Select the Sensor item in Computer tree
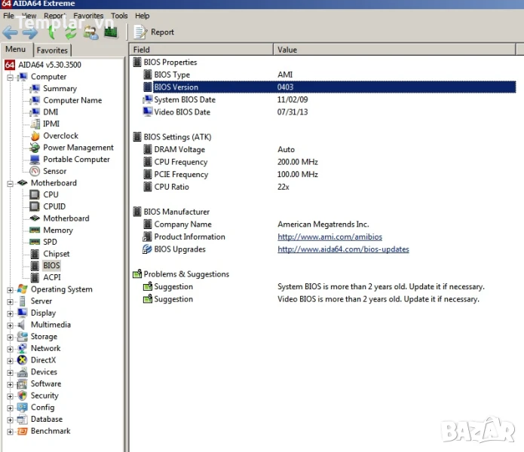Viewport: 524px width, 452px height. [54, 171]
